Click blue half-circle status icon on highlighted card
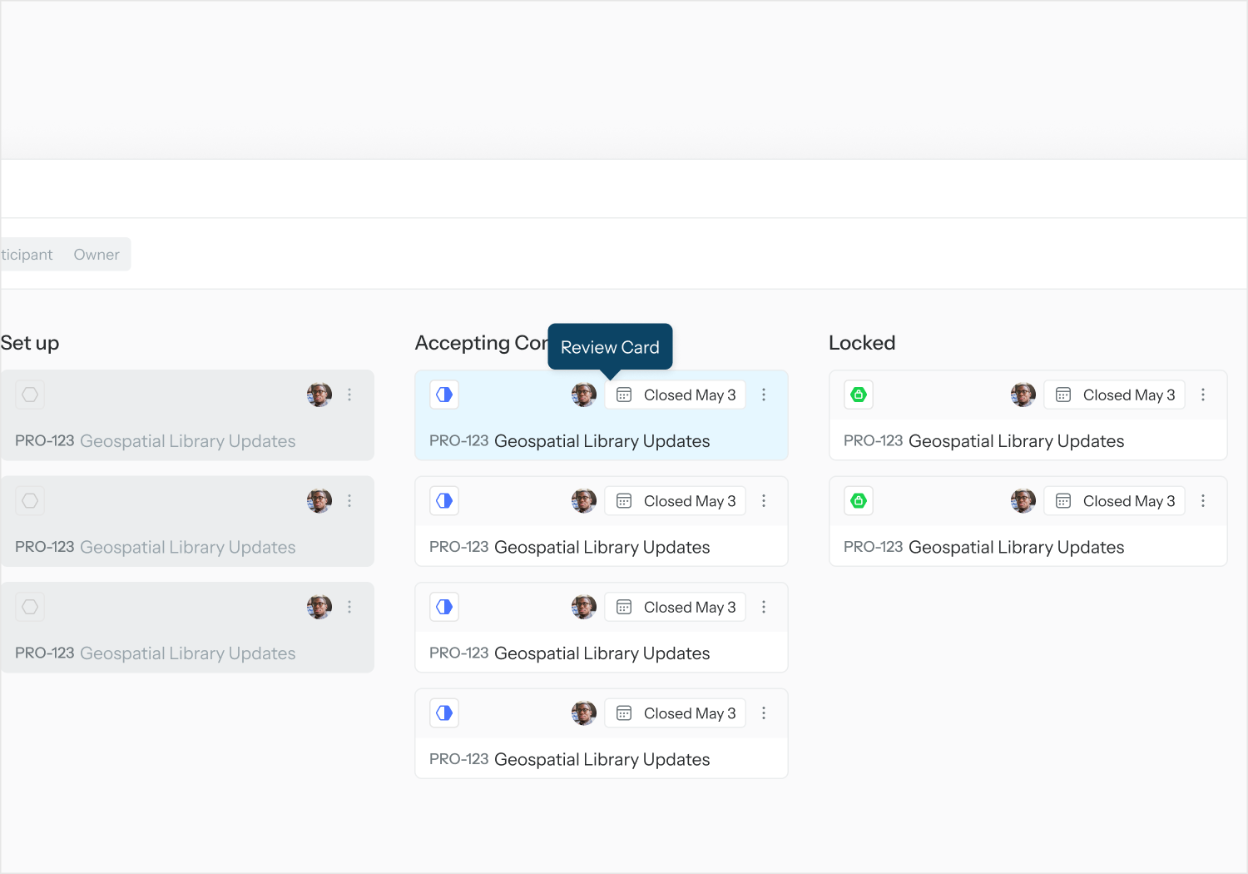Screen dimensions: 1248x874 pyautogui.click(x=444, y=395)
